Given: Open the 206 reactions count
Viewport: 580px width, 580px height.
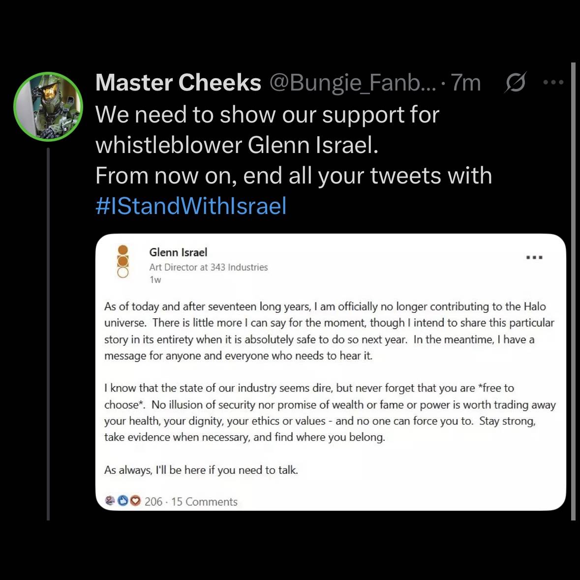Looking at the screenshot, I should pos(153,502).
